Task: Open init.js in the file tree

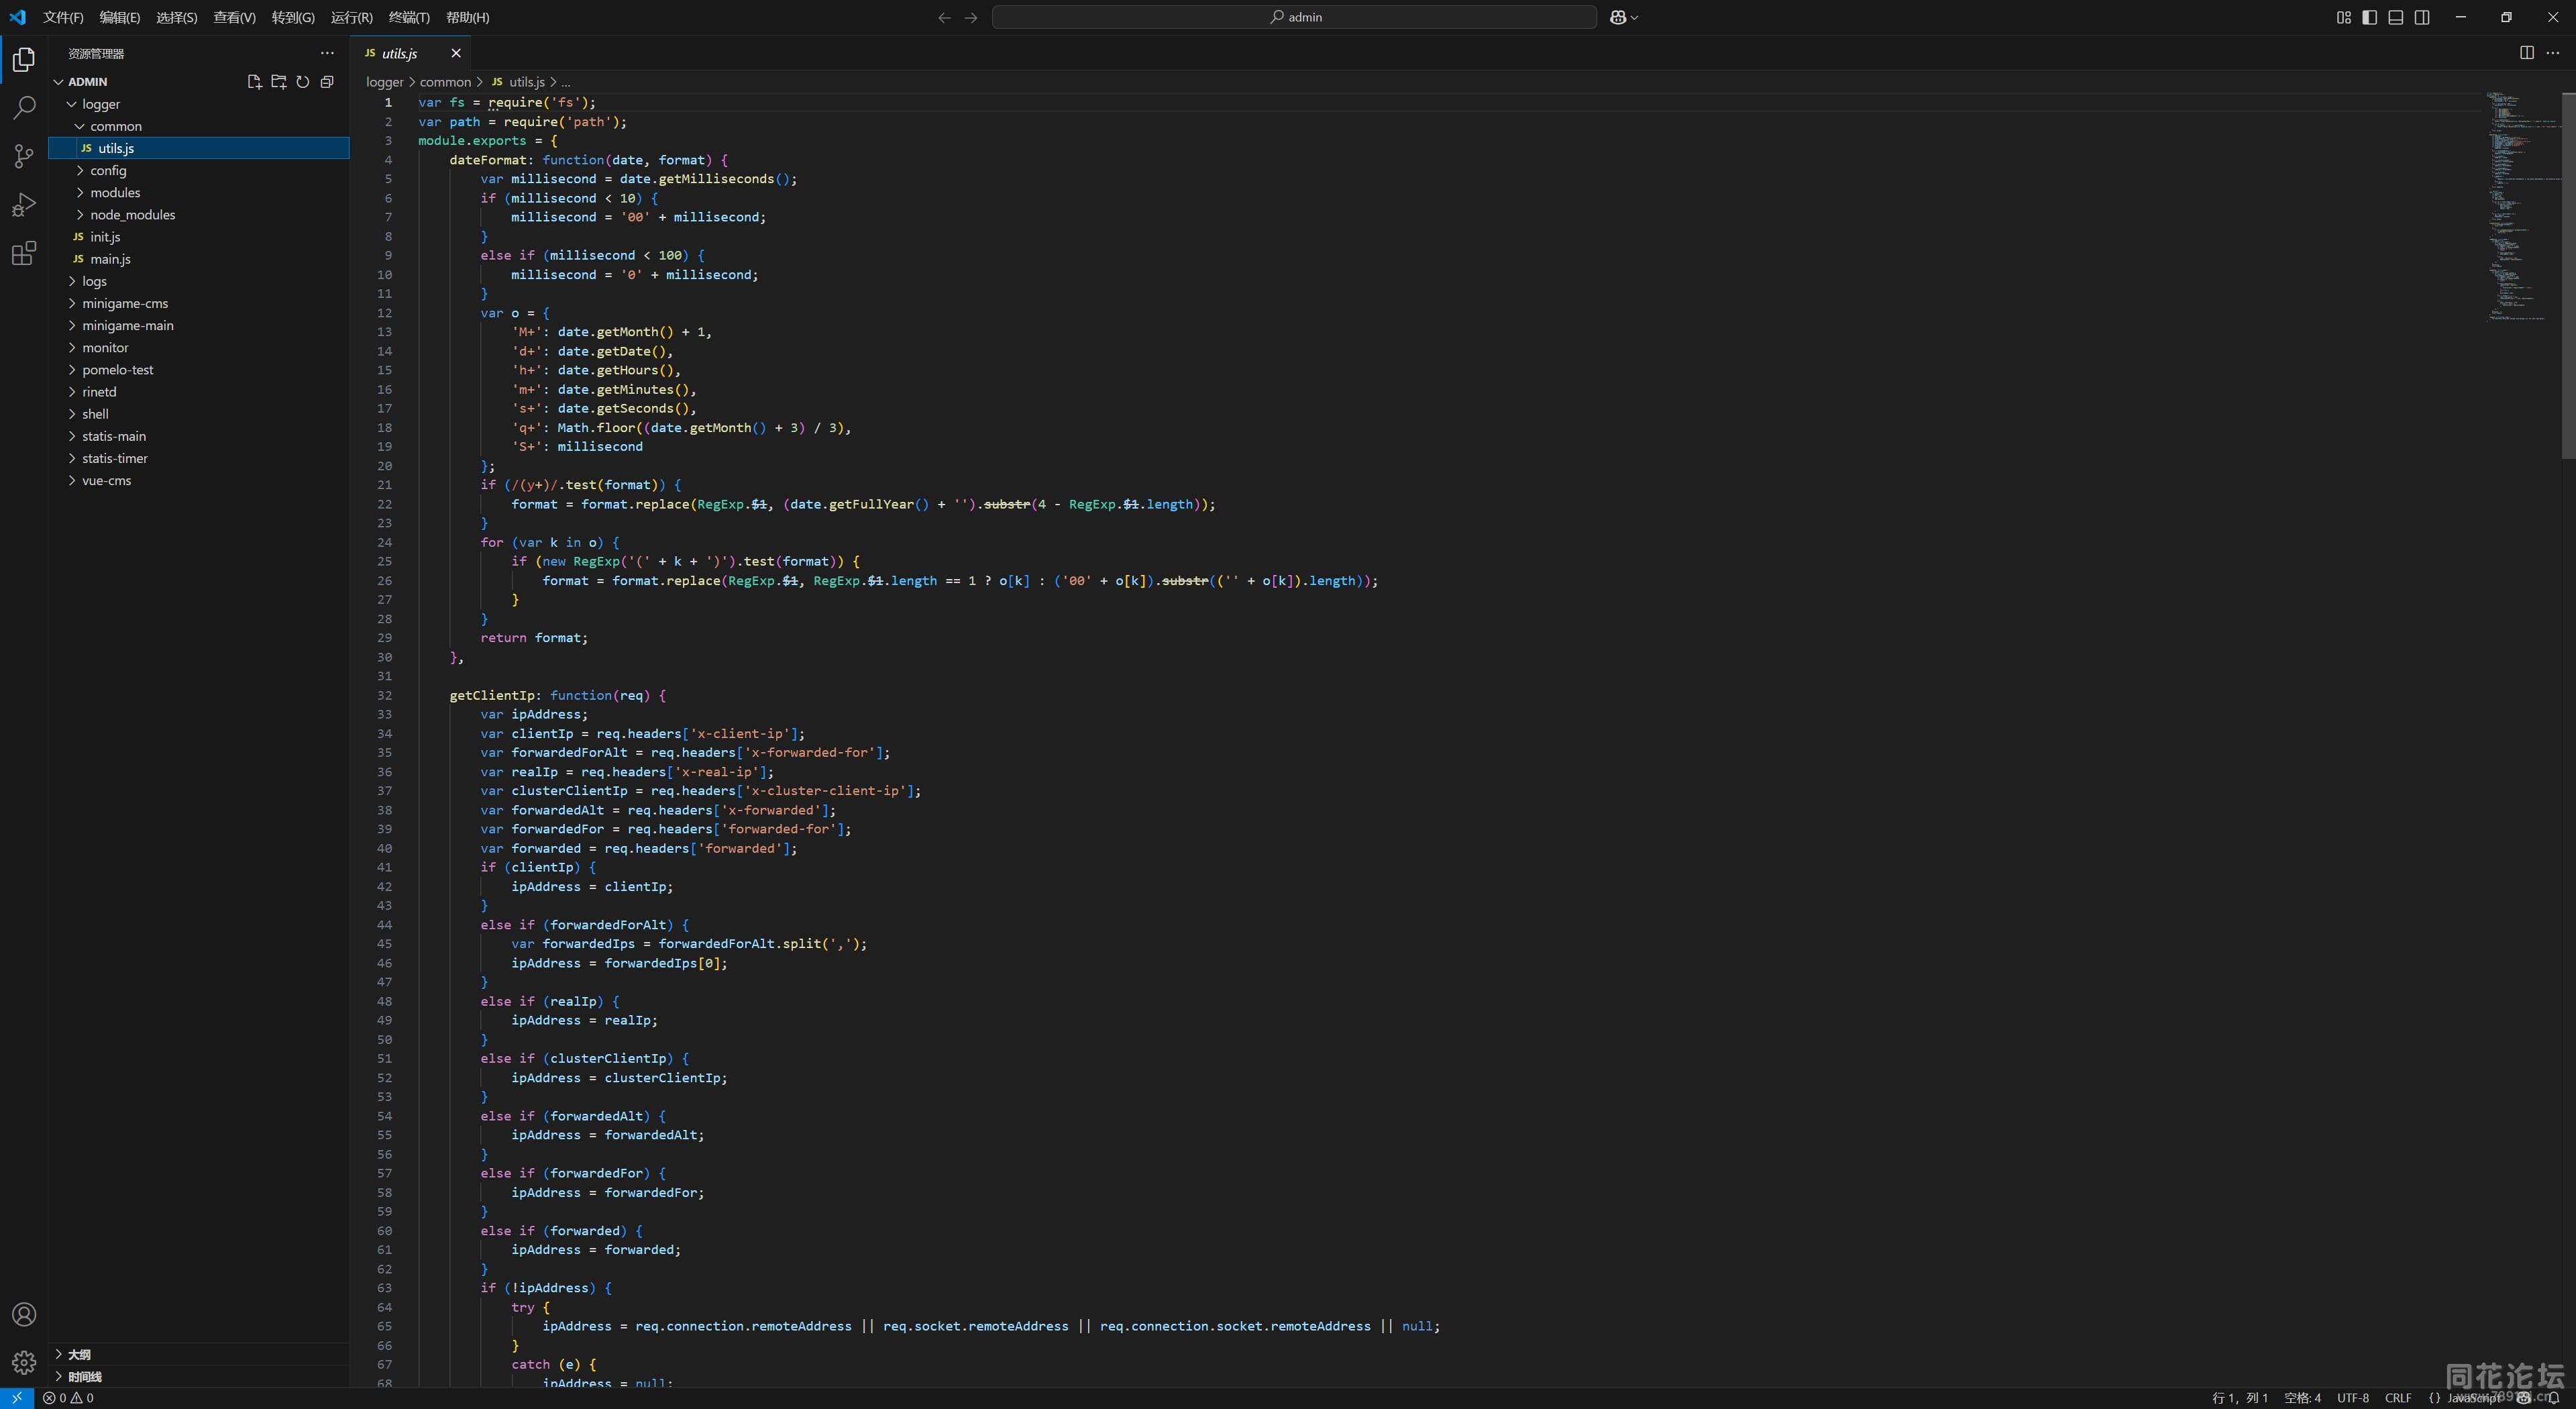Action: [x=199, y=237]
